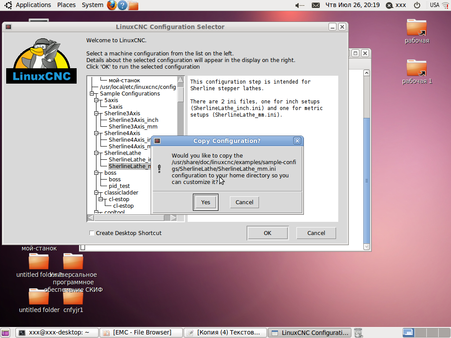The width and height of the screenshot is (451, 338).
Task: Open the mail envelope indicator
Action: click(315, 5)
